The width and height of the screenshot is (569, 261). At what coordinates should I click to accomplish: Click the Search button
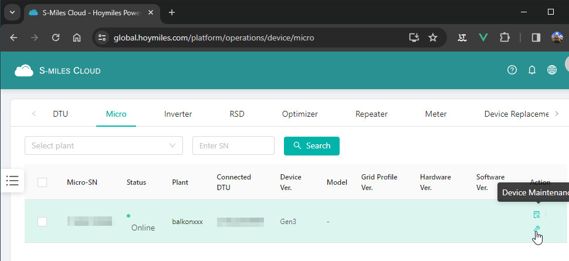[x=311, y=145]
